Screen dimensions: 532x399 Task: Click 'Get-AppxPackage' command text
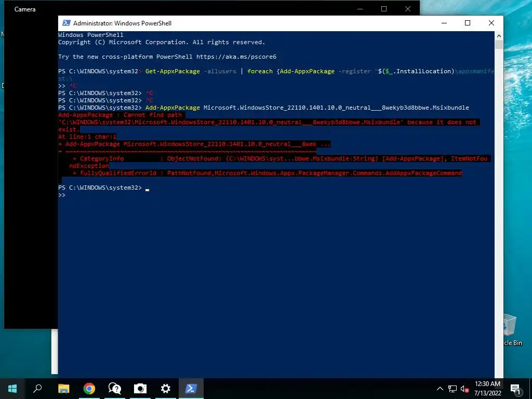172,71
